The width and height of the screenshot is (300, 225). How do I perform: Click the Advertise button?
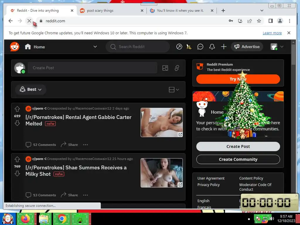247,47
